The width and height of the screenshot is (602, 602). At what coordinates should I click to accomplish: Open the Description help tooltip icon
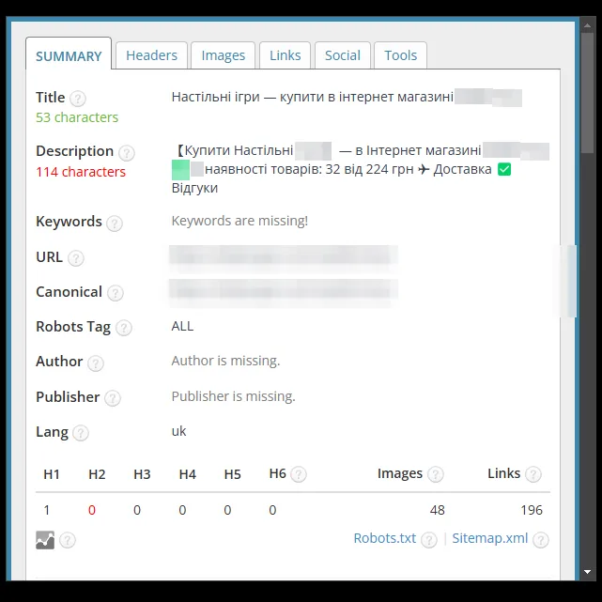pyautogui.click(x=126, y=153)
